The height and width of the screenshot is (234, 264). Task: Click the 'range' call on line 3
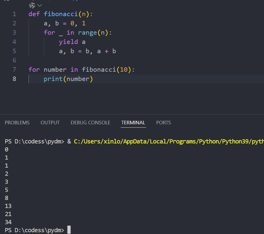click(x=87, y=33)
